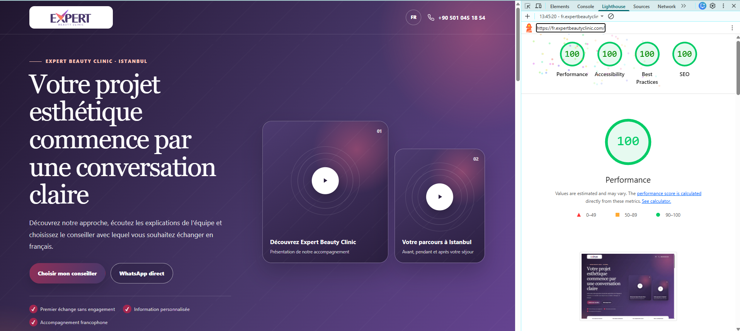Screen dimensions: 740x331
Task: Click checkmark beside 'Premier échange sans engagement'
Action: [x=34, y=309]
